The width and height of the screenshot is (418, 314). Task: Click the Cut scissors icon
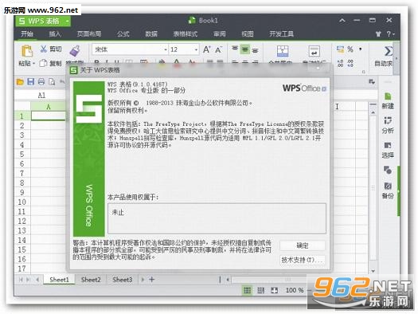click(43, 49)
